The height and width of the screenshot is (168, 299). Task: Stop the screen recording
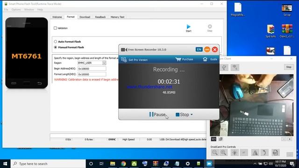point(182,114)
